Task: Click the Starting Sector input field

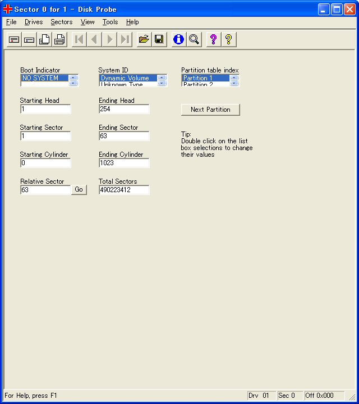Action: pos(45,136)
